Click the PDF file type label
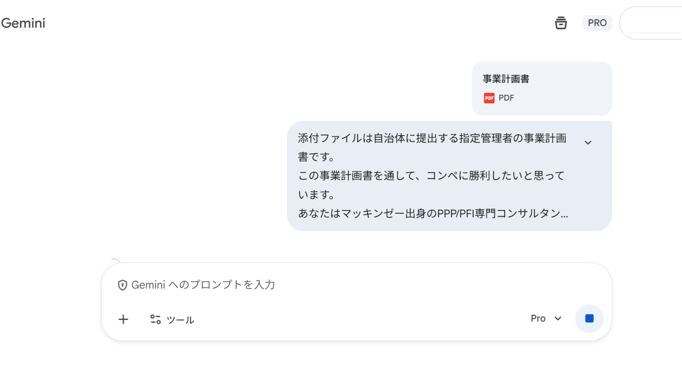The height and width of the screenshot is (383, 682). click(x=506, y=98)
